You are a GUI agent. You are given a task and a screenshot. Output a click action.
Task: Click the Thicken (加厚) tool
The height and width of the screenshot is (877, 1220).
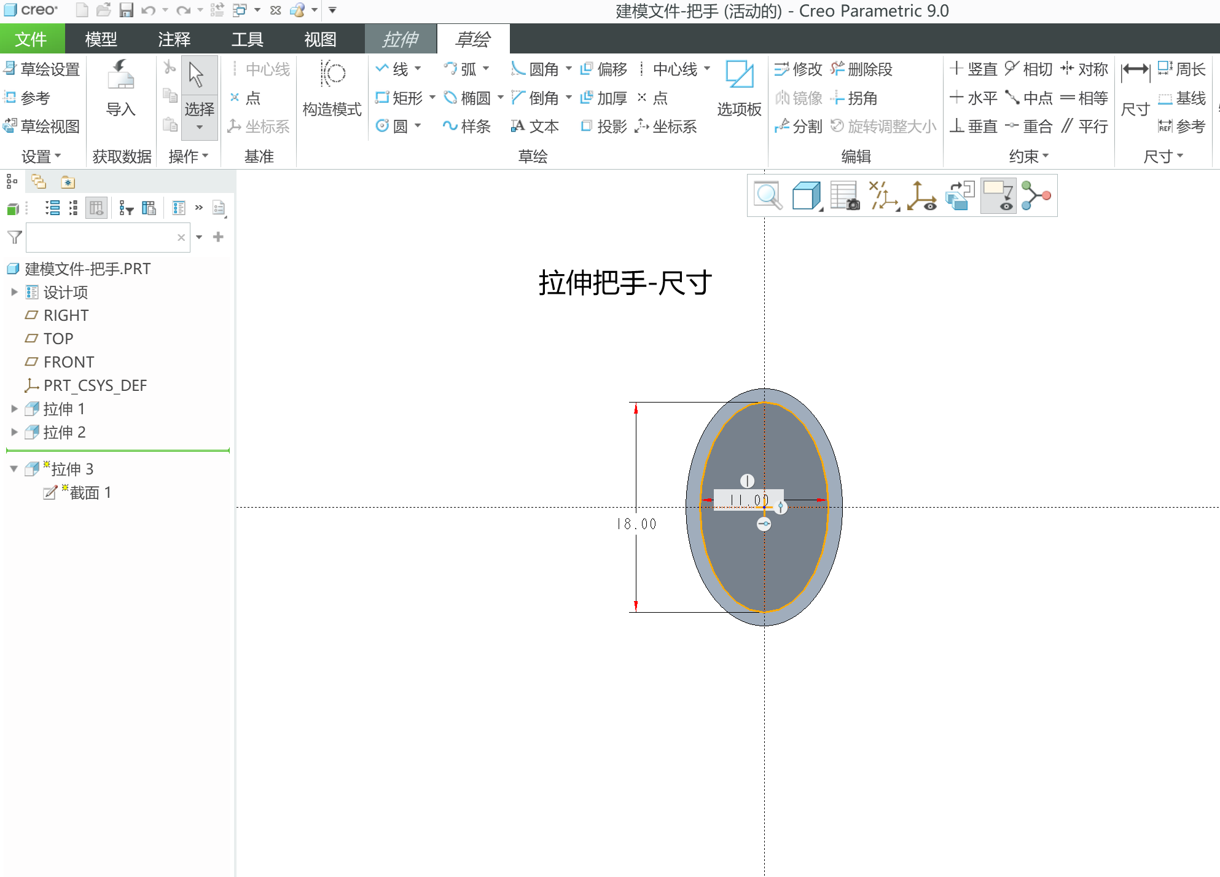tap(604, 98)
